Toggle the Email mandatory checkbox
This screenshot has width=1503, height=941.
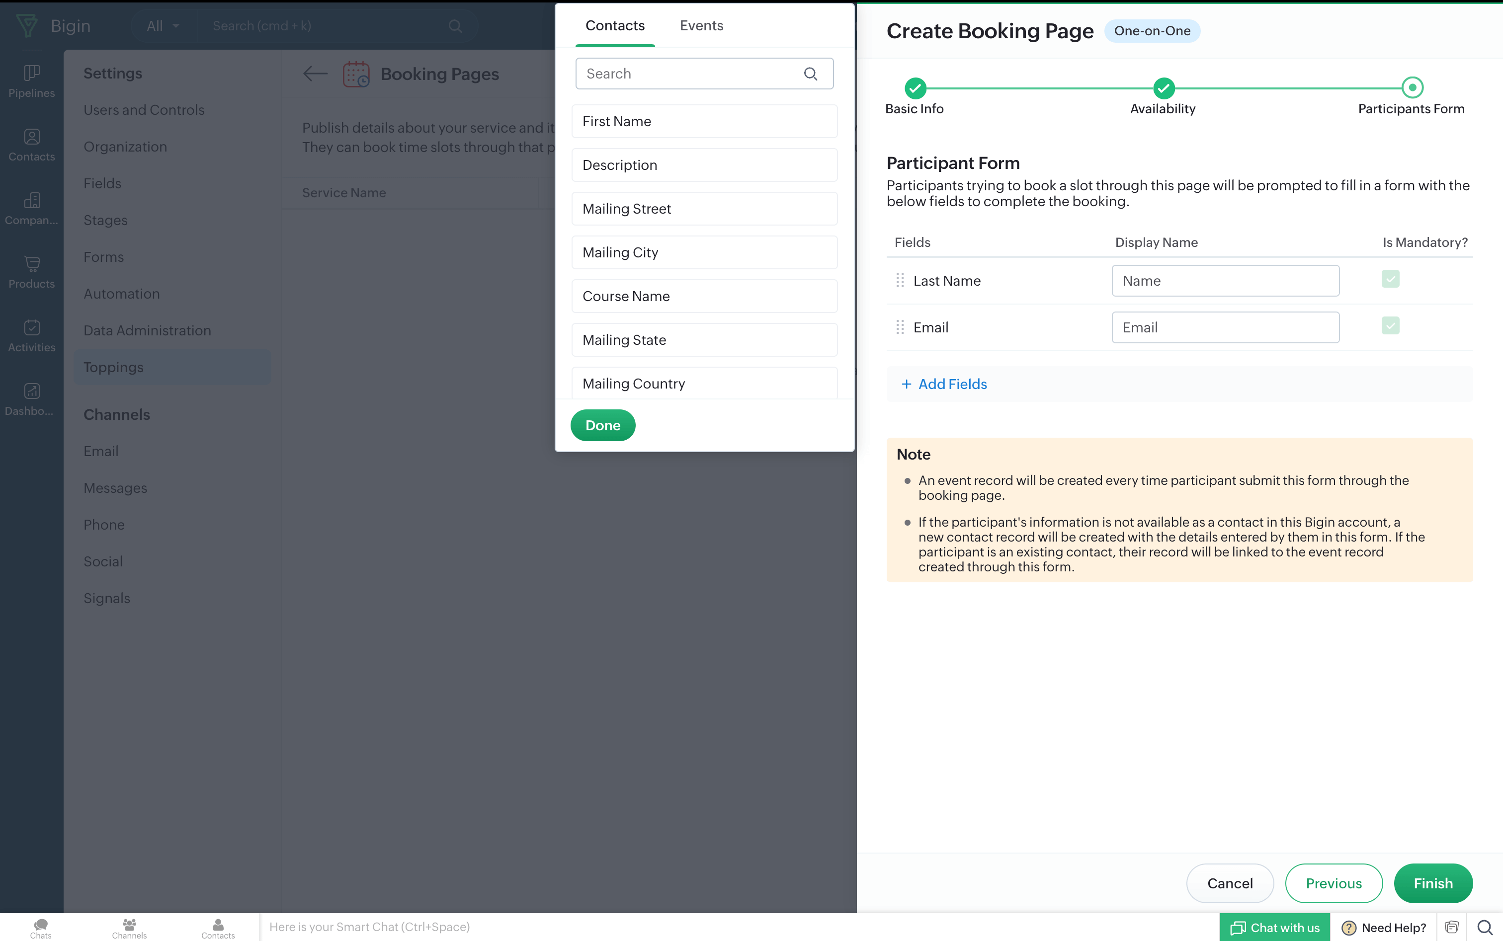(1390, 325)
